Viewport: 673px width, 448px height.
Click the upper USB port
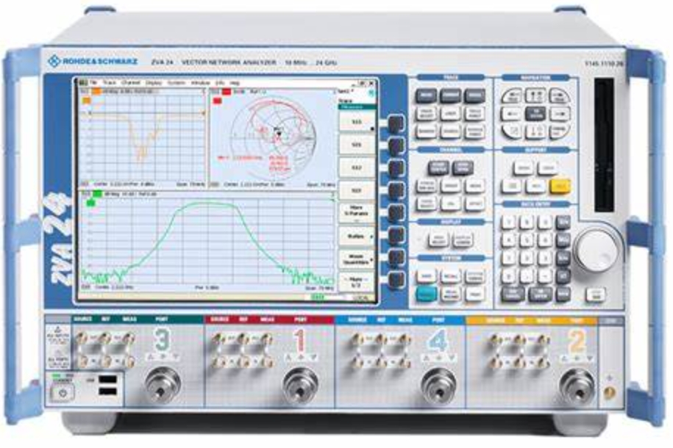[x=107, y=380]
